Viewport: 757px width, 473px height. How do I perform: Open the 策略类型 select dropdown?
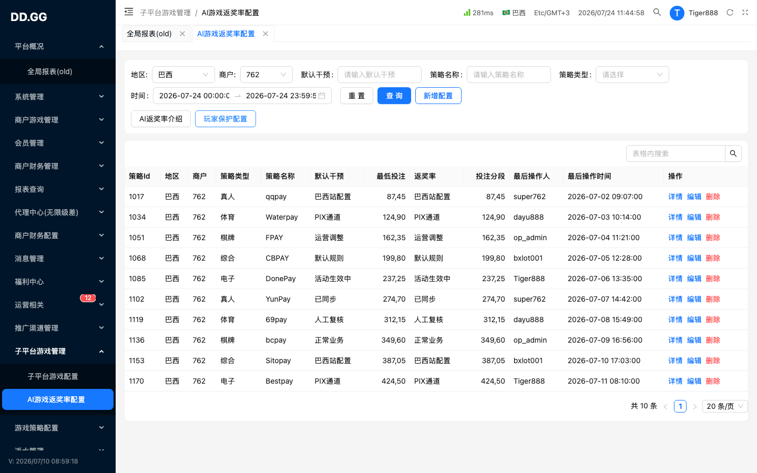point(632,75)
